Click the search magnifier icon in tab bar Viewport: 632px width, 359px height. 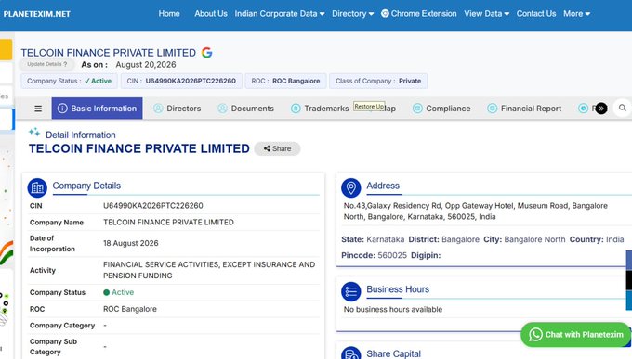(623, 108)
